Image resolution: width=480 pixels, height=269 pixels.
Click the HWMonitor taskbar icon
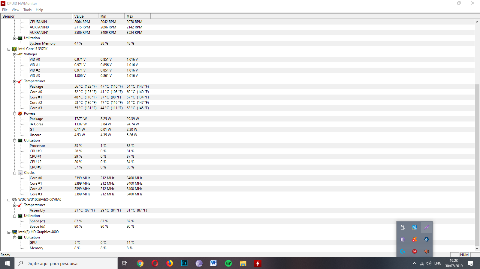pos(258,263)
